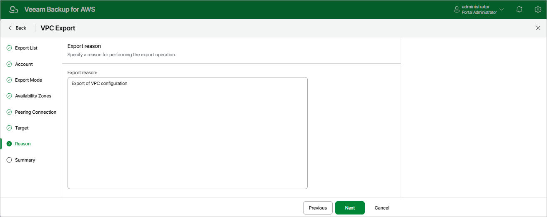Click the 'Portal Administrator' role text

(479, 12)
